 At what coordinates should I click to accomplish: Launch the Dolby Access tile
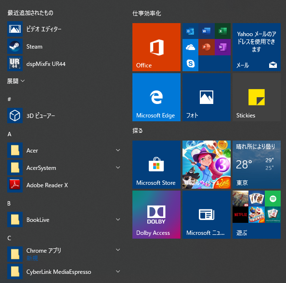(x=156, y=215)
